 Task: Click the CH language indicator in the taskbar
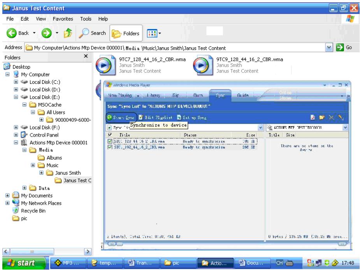coord(279,263)
